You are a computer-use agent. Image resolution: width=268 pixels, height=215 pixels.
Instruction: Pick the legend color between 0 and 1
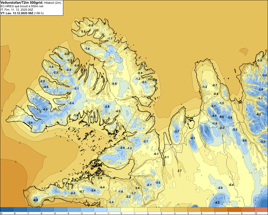click(127, 209)
